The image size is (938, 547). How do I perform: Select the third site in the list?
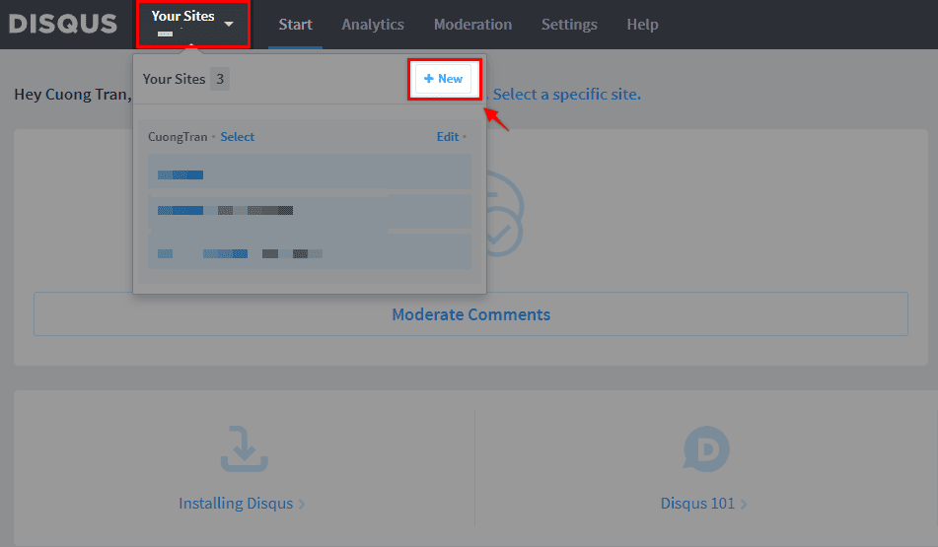pos(310,251)
